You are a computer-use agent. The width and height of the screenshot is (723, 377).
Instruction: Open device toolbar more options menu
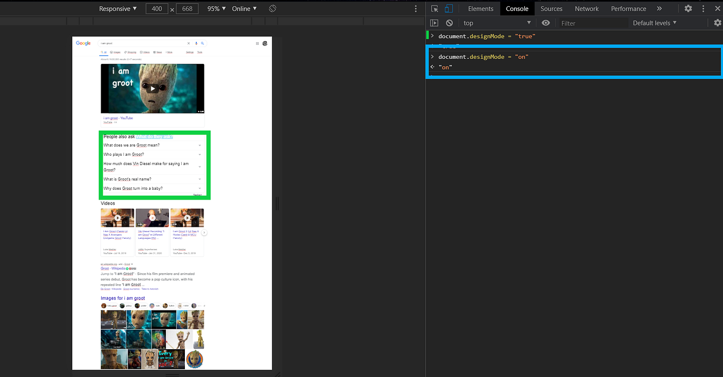416,9
